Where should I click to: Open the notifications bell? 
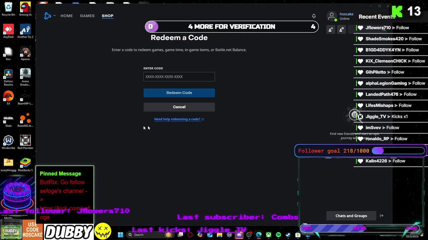[x=314, y=16]
